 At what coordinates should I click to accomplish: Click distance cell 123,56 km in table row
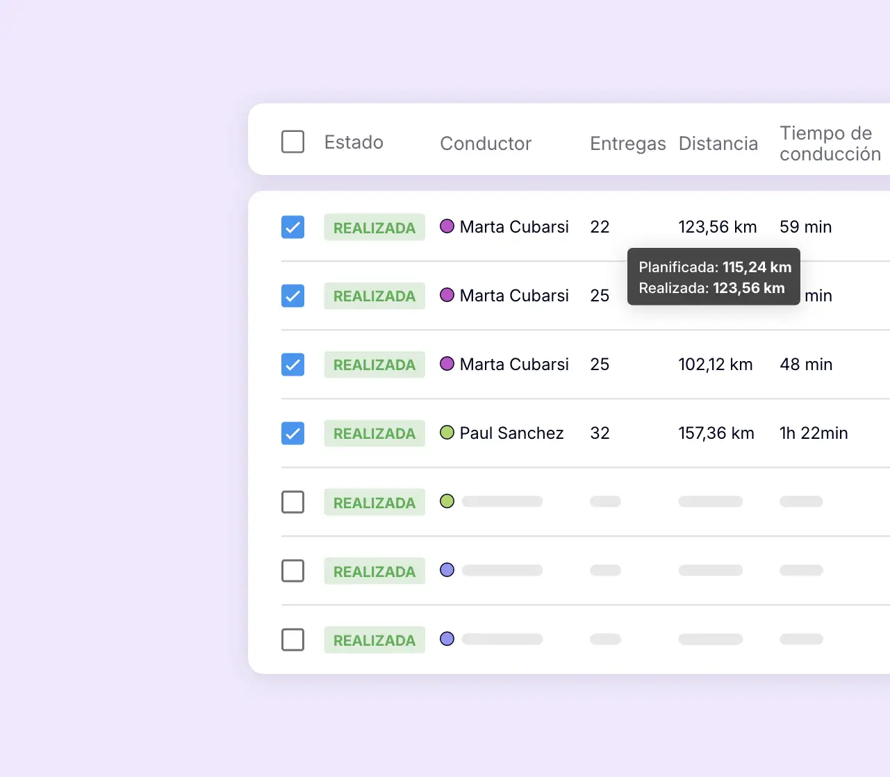click(718, 227)
